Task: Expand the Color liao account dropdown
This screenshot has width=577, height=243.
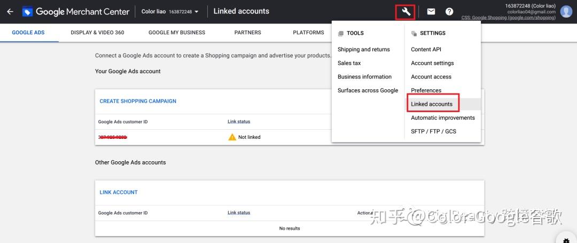Action: coord(169,11)
